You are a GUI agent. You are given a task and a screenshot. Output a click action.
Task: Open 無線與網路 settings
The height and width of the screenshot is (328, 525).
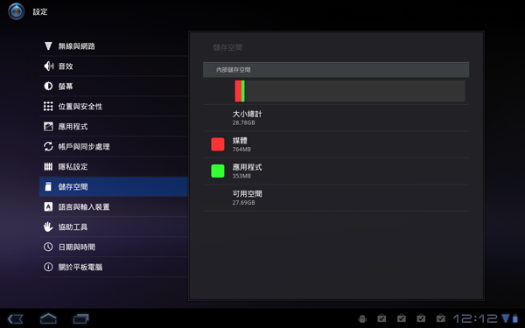114,45
